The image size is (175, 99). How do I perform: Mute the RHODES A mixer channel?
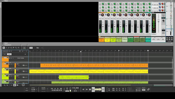tap(100, 18)
